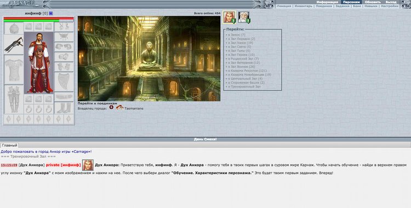This screenshot has height=208, width=411.
Task: Click the Перейти к поединкам link
Action: tap(97, 103)
